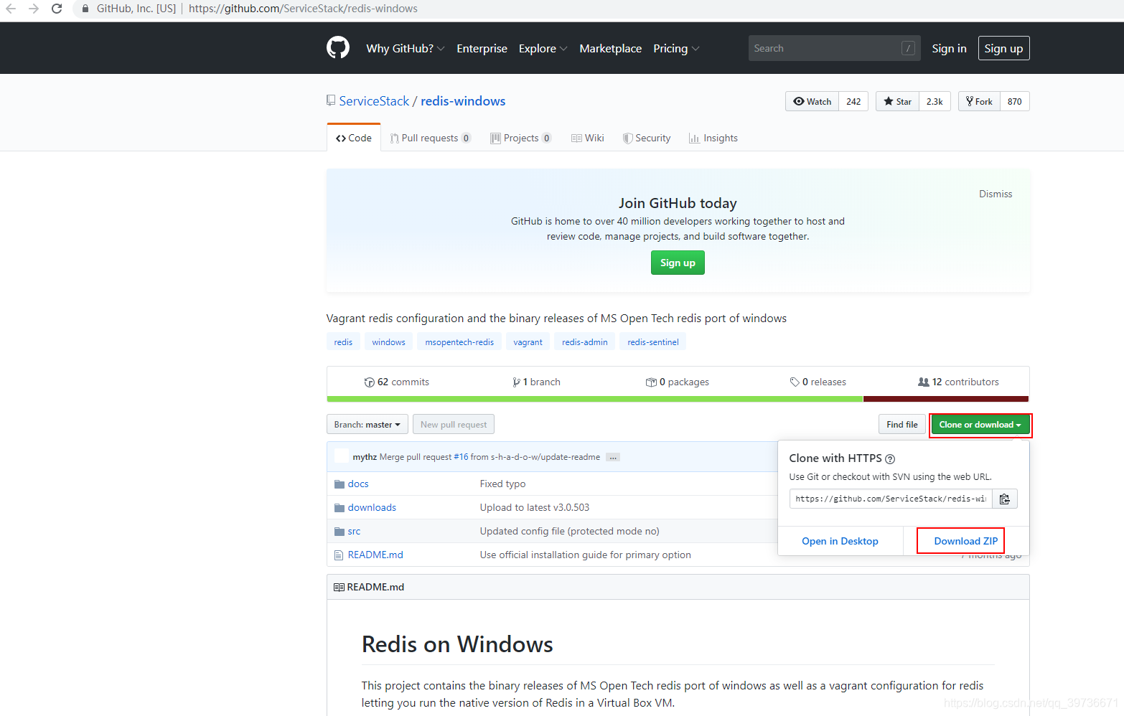Open the Clone or download dropdown
This screenshot has height=716, width=1124.
click(980, 425)
